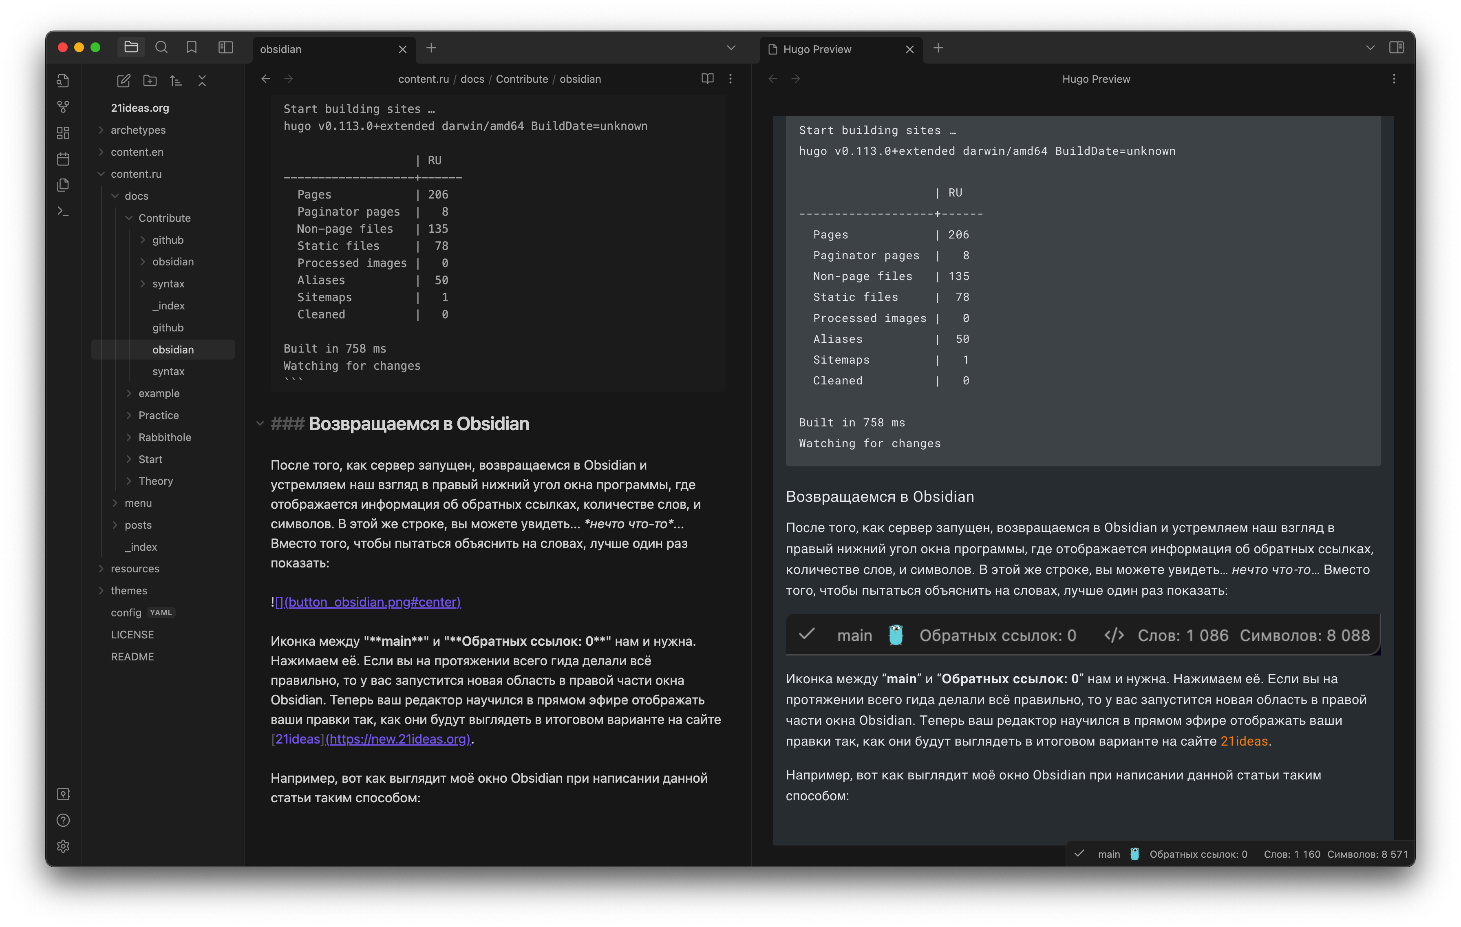Change the sort order of files

(x=176, y=80)
